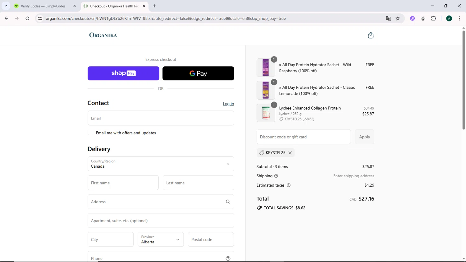Click the KRYSTEL25 discount tag chip
This screenshot has height=262, width=466.
point(276,153)
